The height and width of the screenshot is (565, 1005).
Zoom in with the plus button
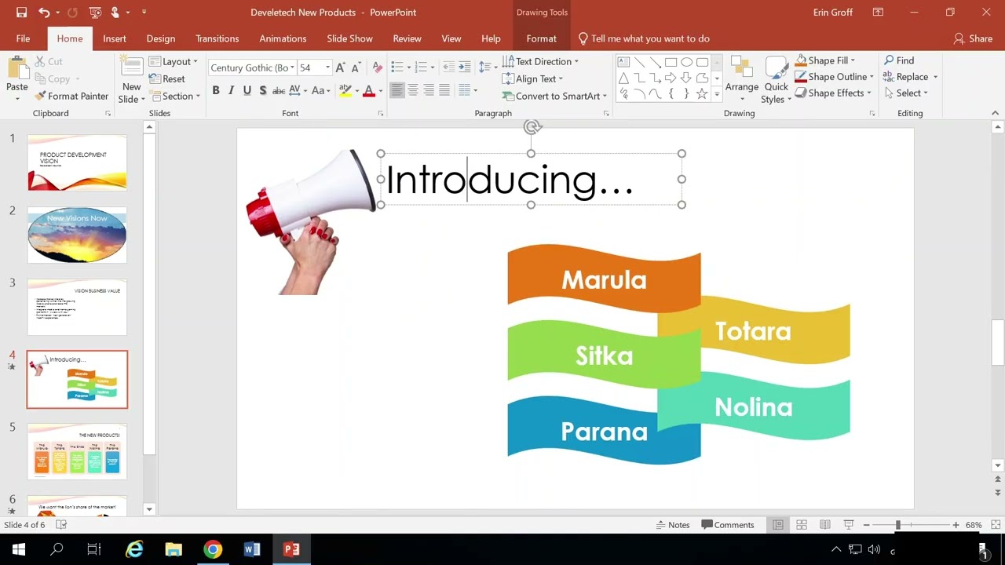coord(956,524)
